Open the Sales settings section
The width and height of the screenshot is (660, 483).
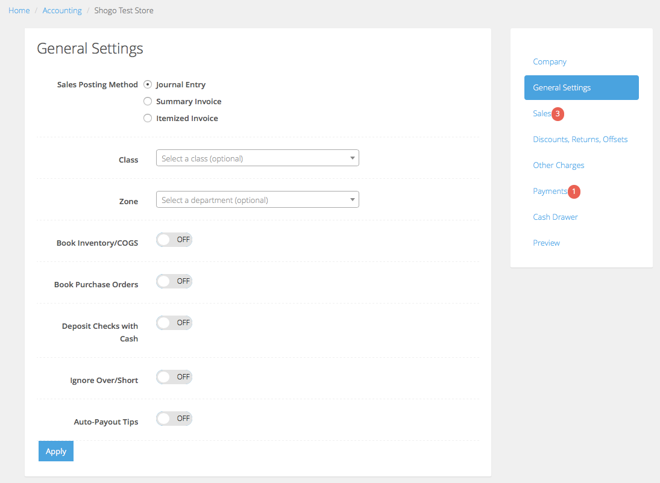(541, 113)
